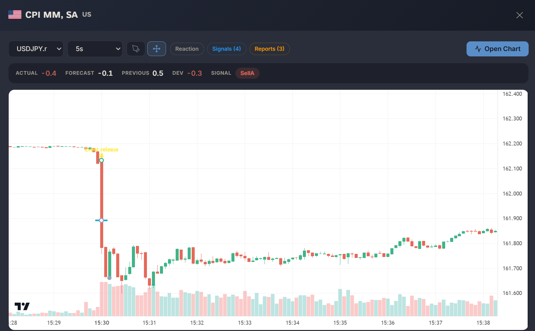Open the Reports (3) tab

(270, 49)
